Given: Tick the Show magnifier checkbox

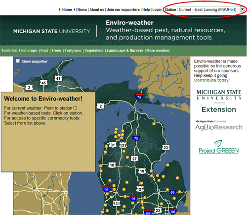Looking at the screenshot, I should click(18, 61).
